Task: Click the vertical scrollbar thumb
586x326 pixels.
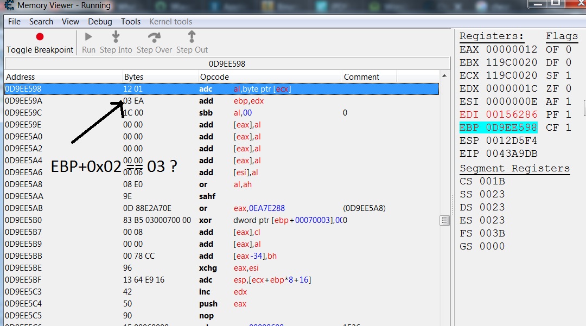Action: (x=445, y=220)
